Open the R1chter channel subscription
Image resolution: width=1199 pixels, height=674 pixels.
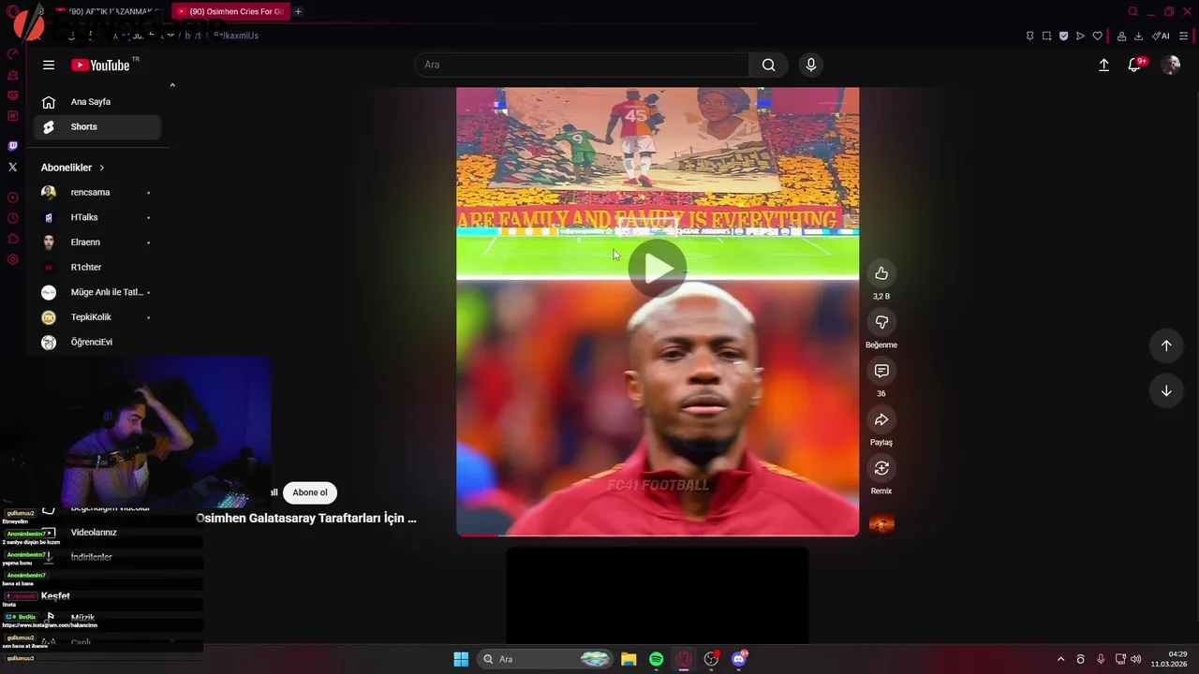(x=97, y=268)
